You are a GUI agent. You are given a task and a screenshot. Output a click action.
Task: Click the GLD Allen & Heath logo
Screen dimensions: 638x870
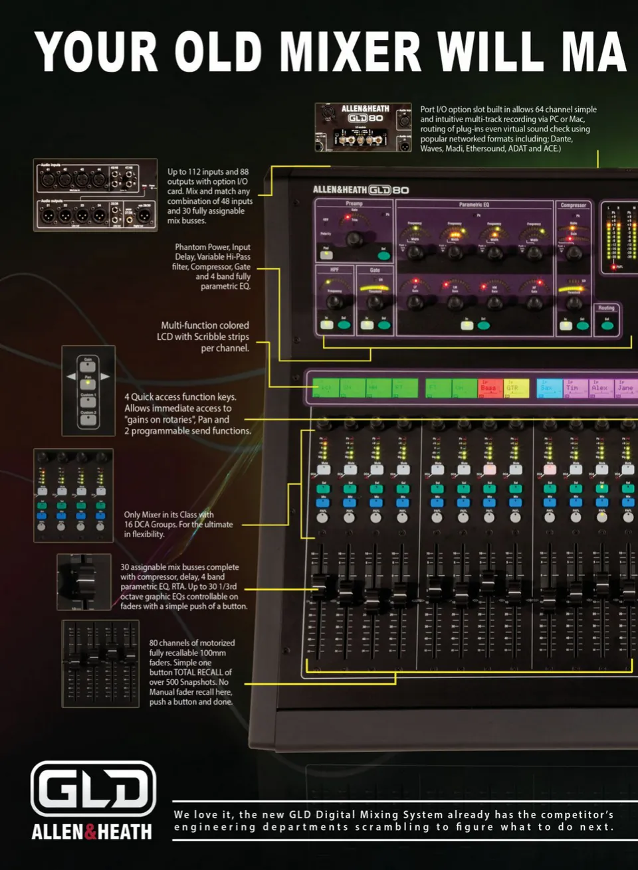click(92, 800)
